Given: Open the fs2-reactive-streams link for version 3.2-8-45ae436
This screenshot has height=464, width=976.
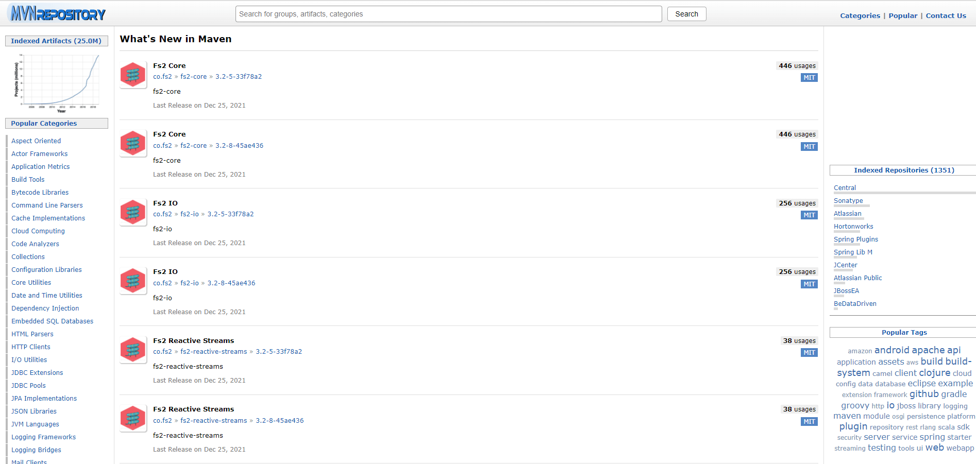Looking at the screenshot, I should tap(214, 420).
